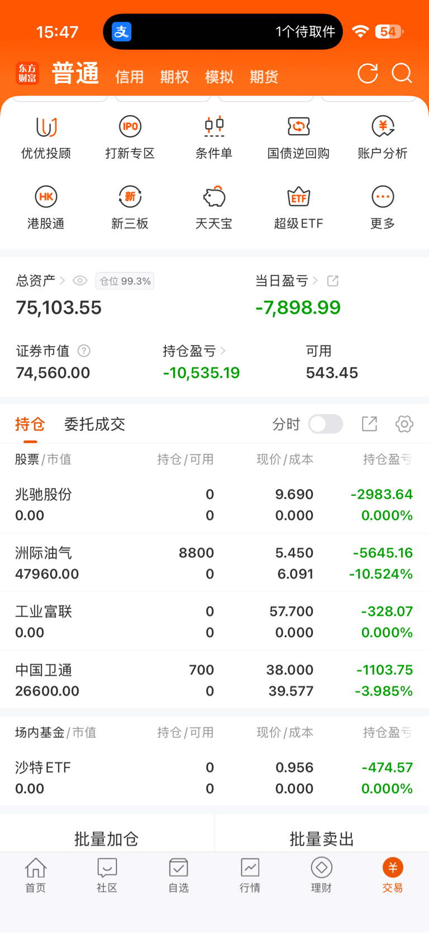Expand 持仓盈亏 details chevron

coord(223,351)
